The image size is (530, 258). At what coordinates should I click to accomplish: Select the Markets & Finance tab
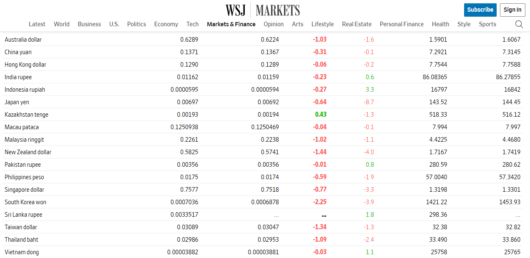pyautogui.click(x=231, y=24)
